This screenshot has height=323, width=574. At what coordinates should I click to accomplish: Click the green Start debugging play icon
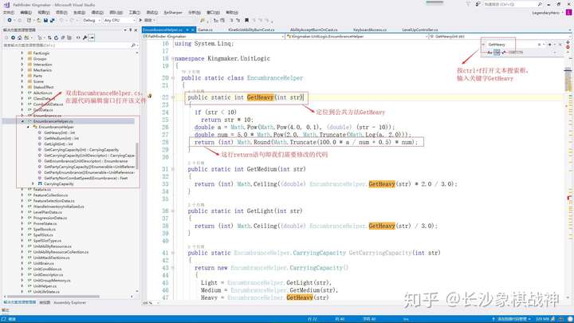click(140, 20)
